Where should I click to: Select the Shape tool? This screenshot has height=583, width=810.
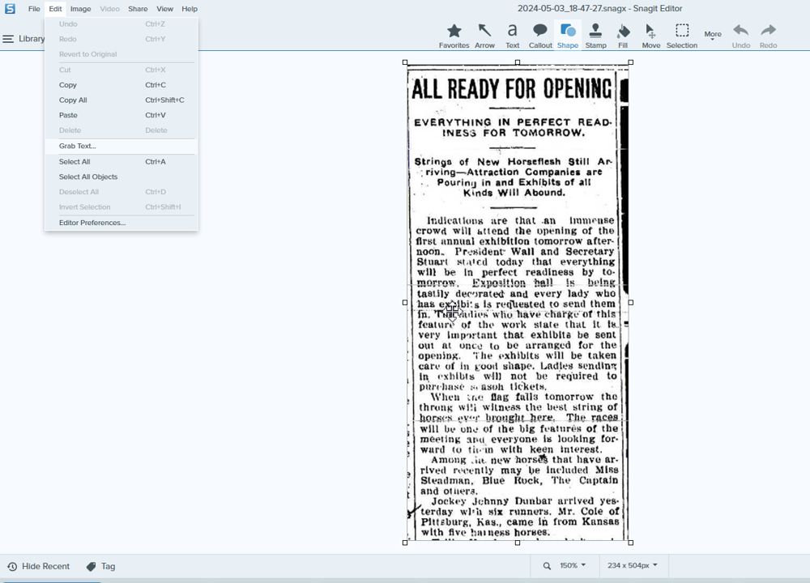click(x=568, y=33)
